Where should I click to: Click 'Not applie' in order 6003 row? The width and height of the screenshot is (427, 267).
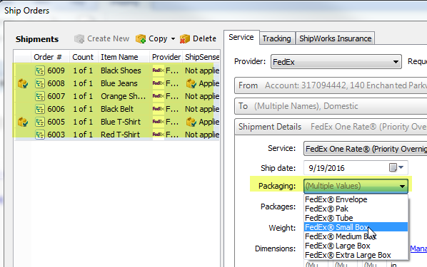[x=202, y=135]
